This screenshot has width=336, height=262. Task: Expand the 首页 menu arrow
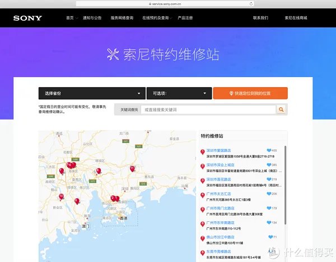click(x=77, y=18)
